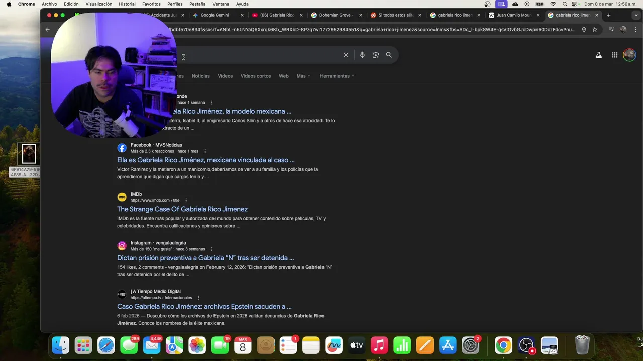The image size is (643, 361).
Task: Open Finder from the Dock
Action: click(x=61, y=345)
